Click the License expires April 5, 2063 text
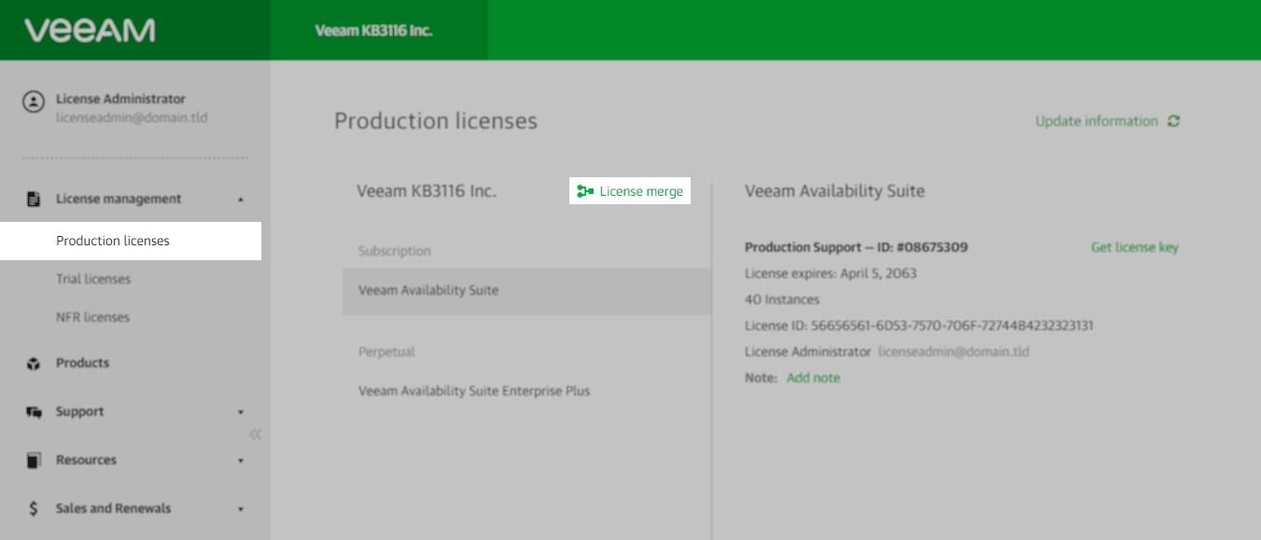Screen dimensions: 1261x540 [x=831, y=273]
